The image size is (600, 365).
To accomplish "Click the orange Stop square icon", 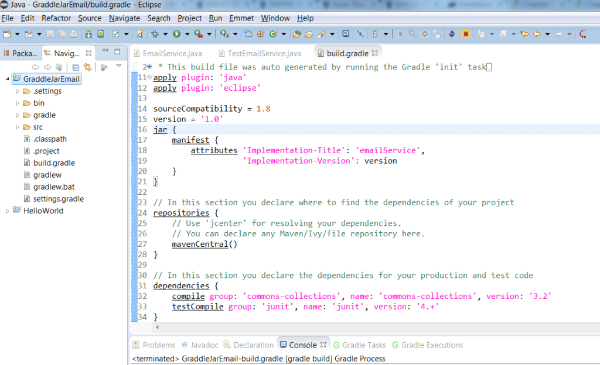I will click(466, 34).
